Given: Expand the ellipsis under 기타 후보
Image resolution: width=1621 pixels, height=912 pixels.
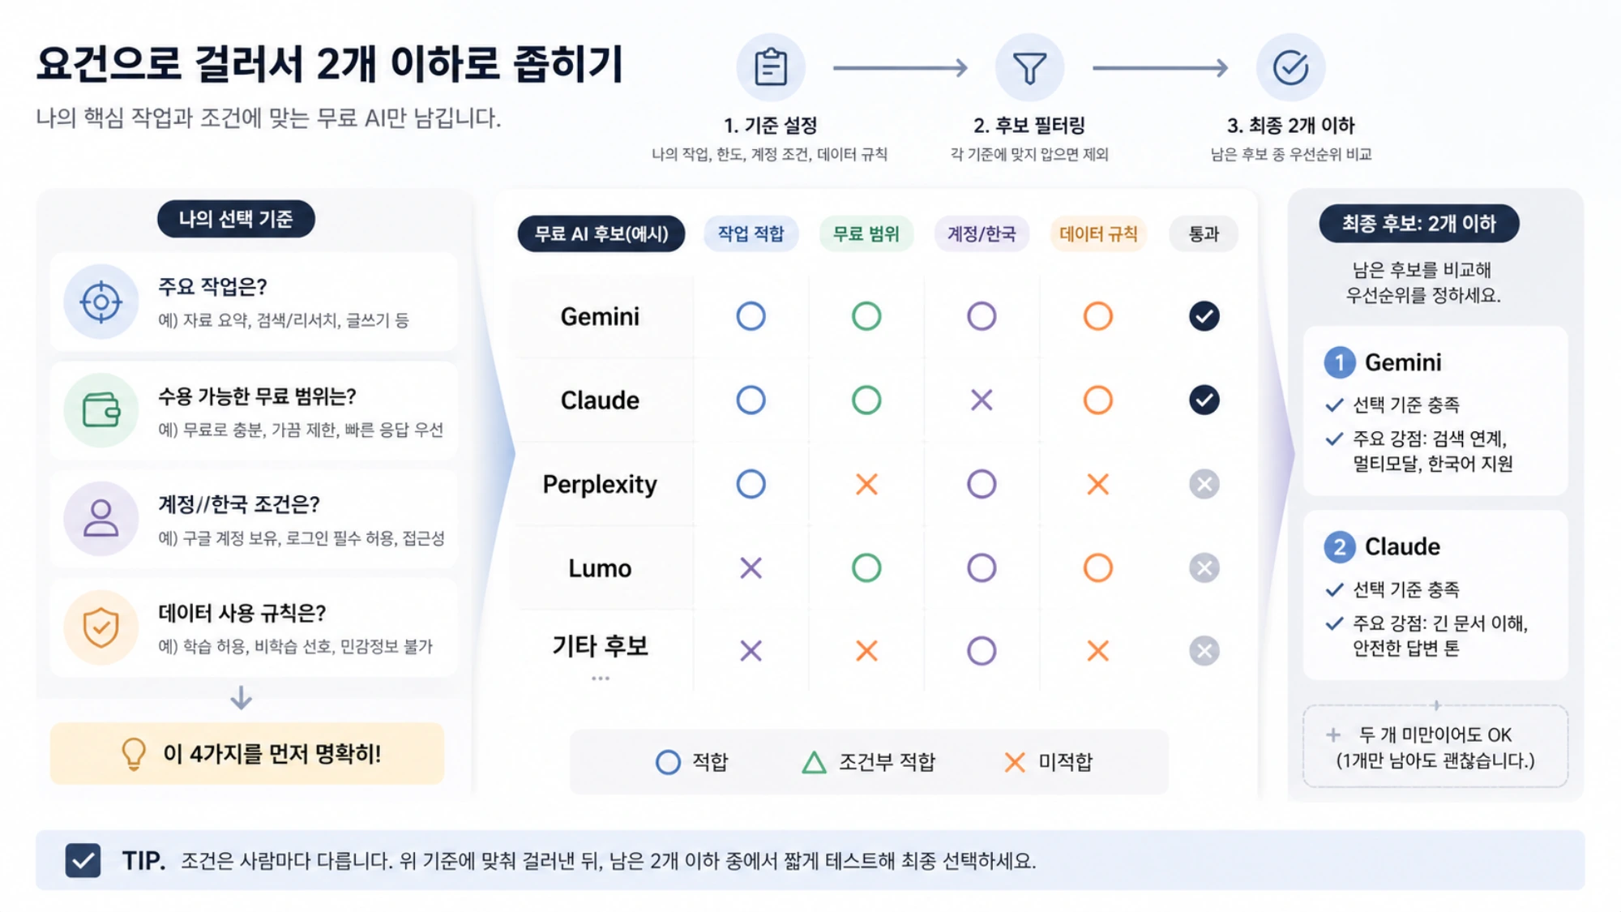Looking at the screenshot, I should [x=600, y=679].
